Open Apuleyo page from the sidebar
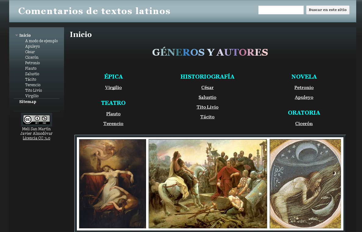 tap(33, 46)
